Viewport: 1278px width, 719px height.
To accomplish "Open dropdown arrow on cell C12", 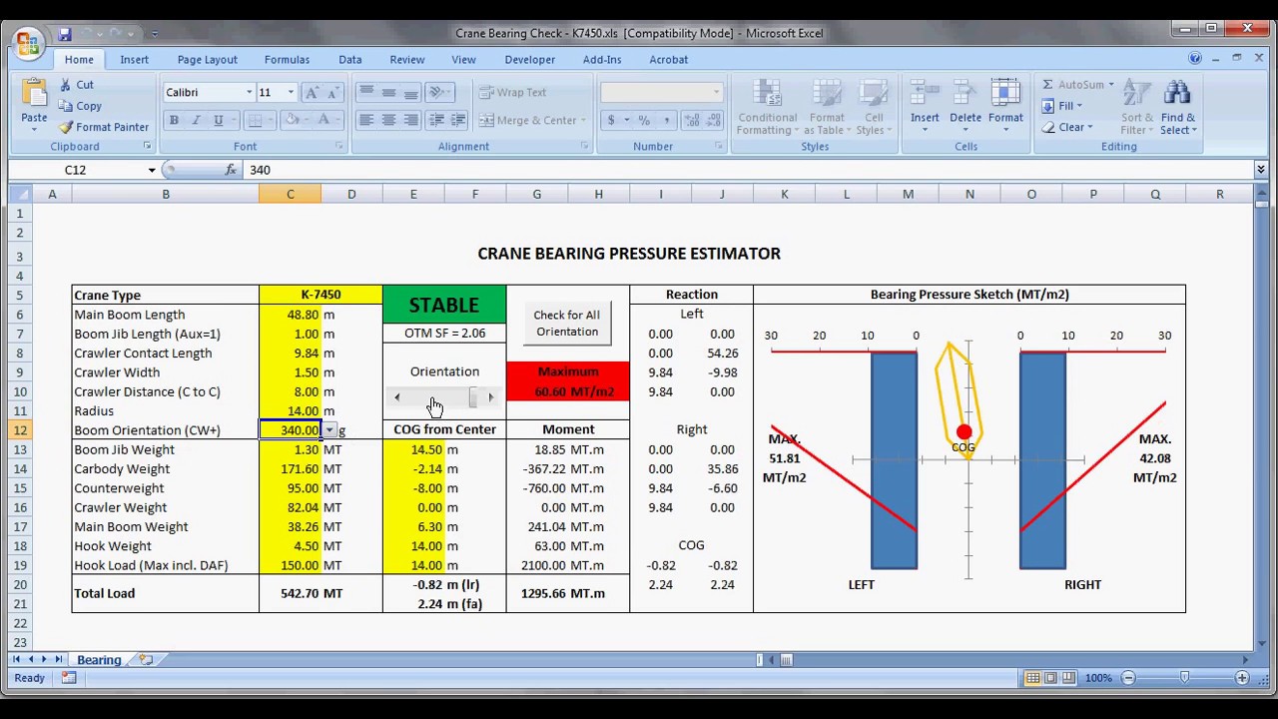I will pyautogui.click(x=329, y=430).
